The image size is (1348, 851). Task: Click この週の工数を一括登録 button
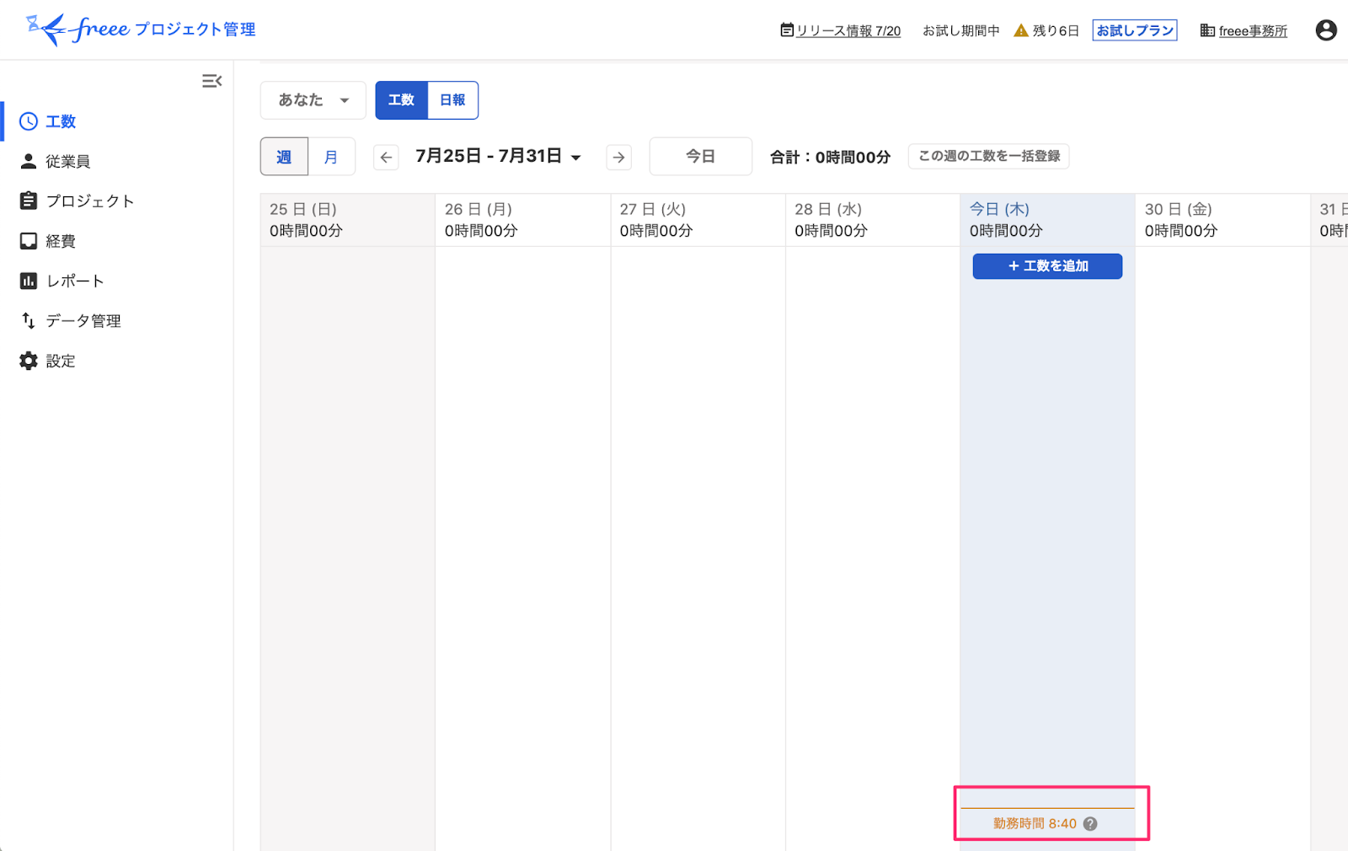989,157
